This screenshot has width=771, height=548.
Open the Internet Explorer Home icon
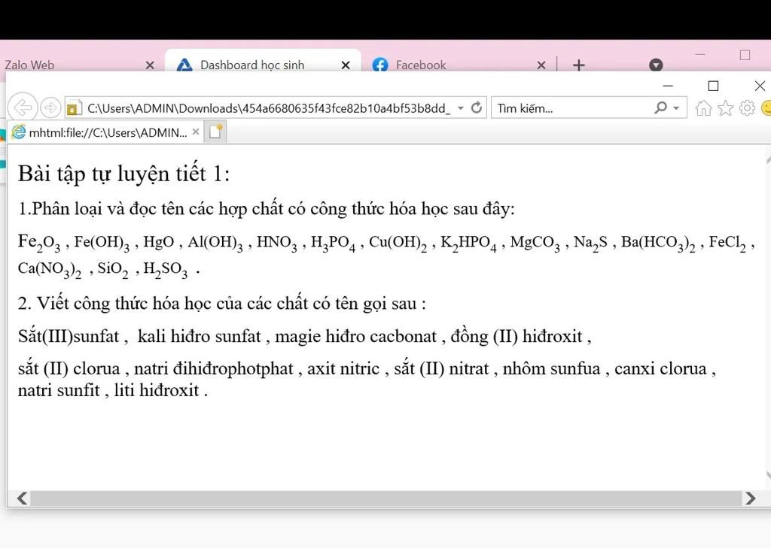(x=703, y=107)
